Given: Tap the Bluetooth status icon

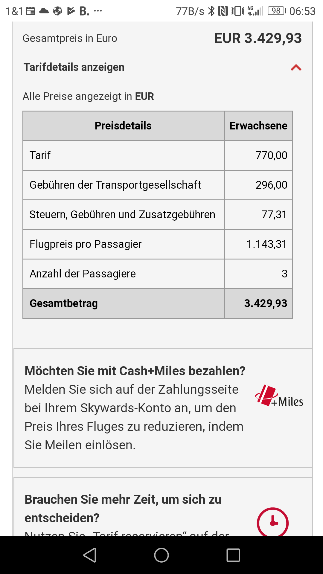Looking at the screenshot, I should pos(211,11).
